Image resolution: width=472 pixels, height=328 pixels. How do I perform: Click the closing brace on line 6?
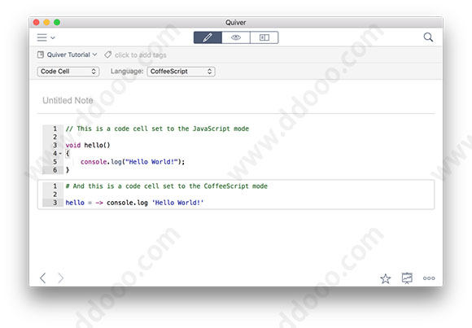[x=68, y=170]
